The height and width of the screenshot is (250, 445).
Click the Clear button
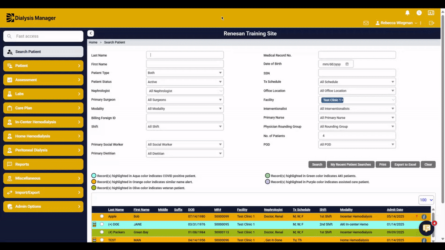click(428, 164)
